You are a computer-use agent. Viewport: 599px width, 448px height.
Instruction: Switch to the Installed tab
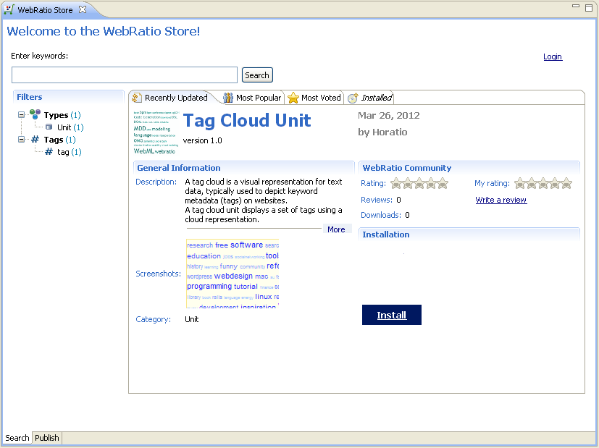coord(370,98)
